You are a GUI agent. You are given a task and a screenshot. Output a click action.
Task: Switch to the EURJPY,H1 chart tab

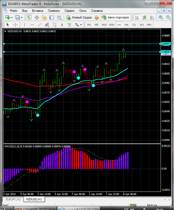point(13,199)
